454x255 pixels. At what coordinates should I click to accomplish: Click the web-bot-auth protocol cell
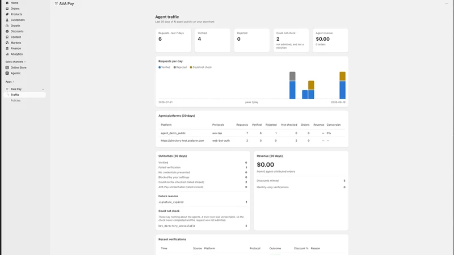click(221, 141)
